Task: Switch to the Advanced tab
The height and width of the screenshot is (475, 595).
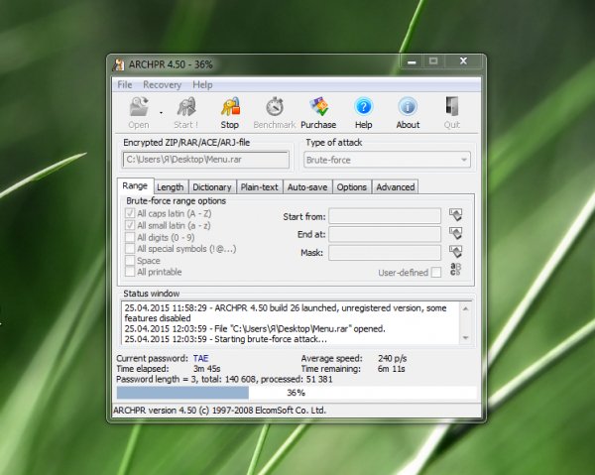Action: [396, 187]
